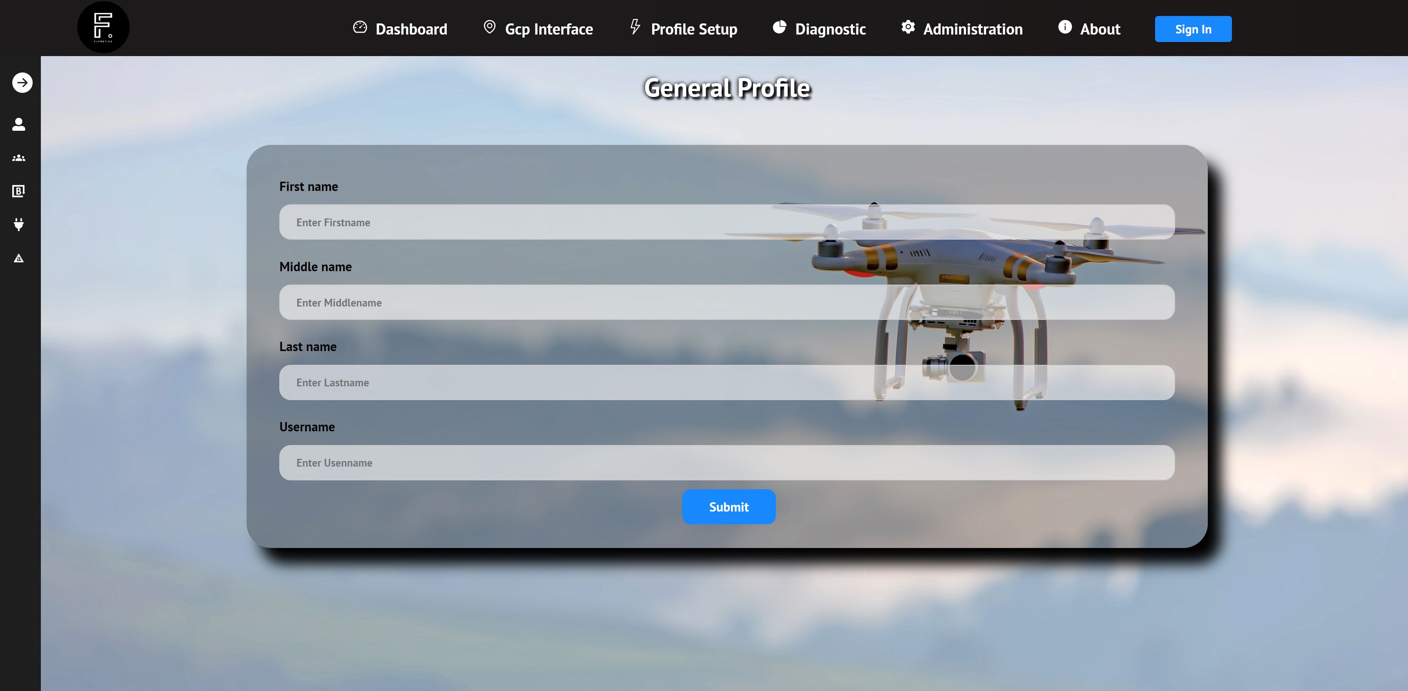Select the user profile icon in sidebar
This screenshot has height=691, width=1408.
click(x=18, y=124)
